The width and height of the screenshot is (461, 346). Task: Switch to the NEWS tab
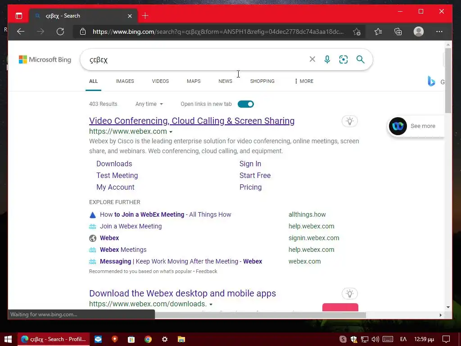[225, 81]
